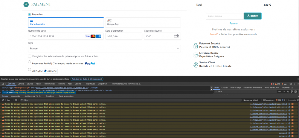The width and height of the screenshot is (299, 138).
Task: Expand the console 'top' context dropdown
Action: 10,100
